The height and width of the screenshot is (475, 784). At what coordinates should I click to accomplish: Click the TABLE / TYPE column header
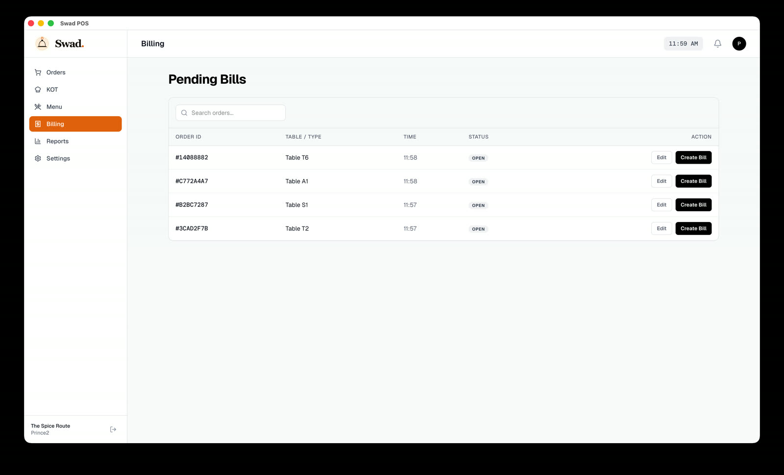(x=303, y=137)
